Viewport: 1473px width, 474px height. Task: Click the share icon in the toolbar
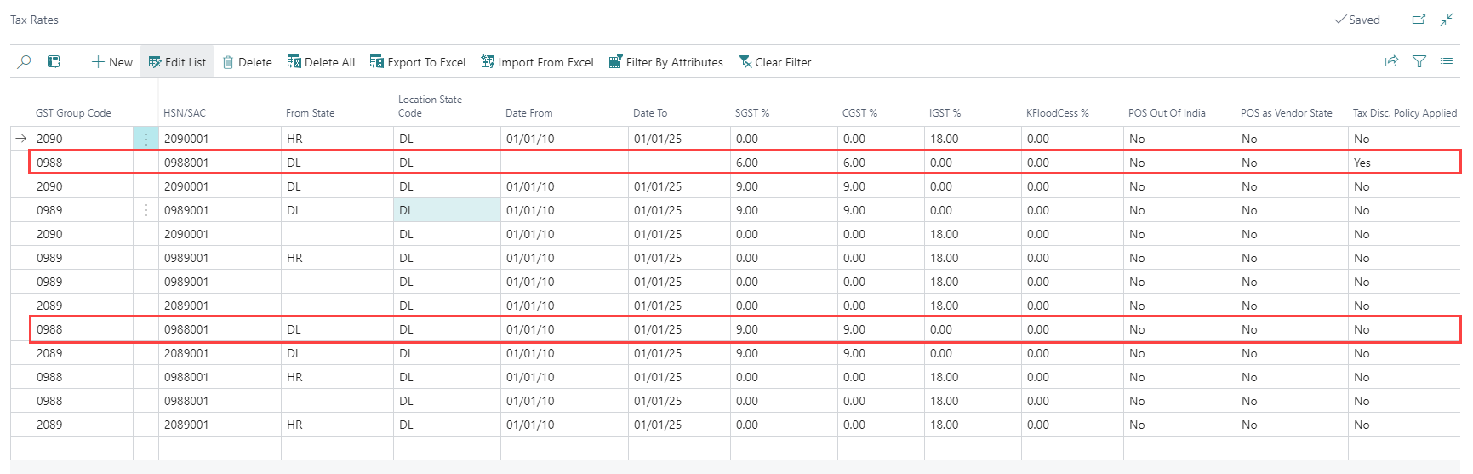coord(1391,62)
